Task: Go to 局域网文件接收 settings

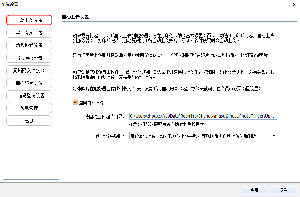Action: (x=29, y=70)
